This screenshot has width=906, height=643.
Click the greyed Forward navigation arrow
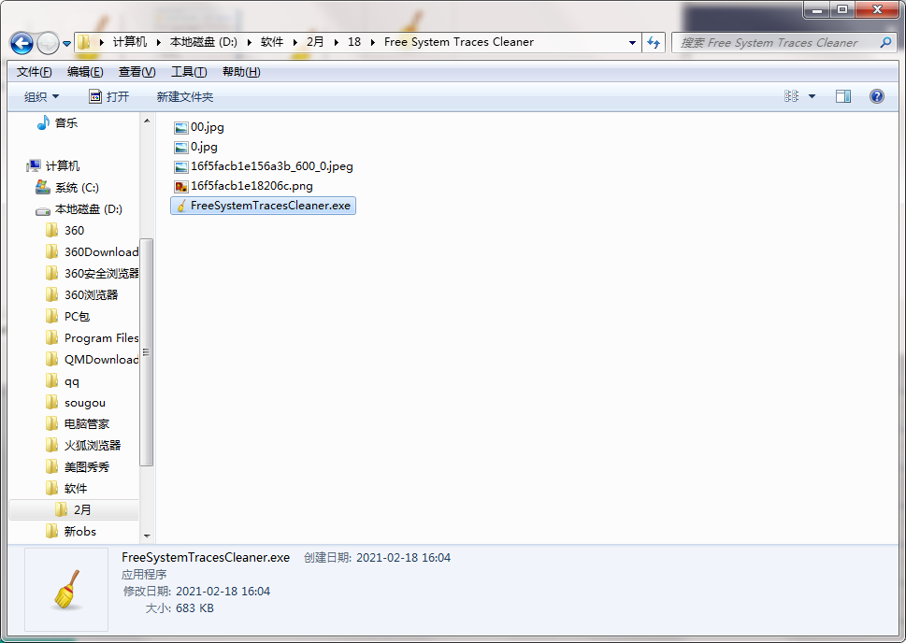tap(48, 43)
